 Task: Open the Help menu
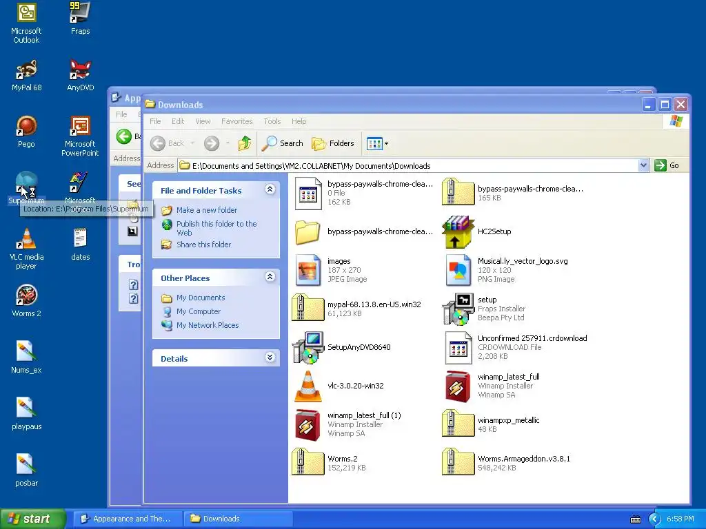[x=299, y=121]
